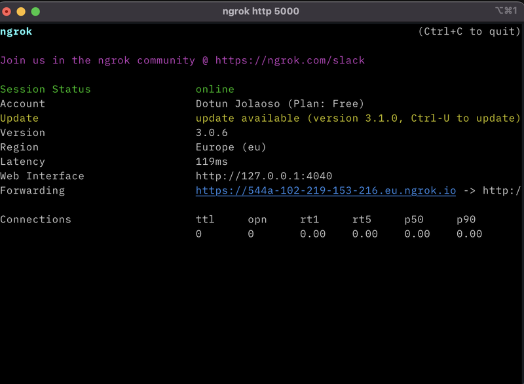
Task: Maximize the terminal with the green button
Action: (35, 11)
